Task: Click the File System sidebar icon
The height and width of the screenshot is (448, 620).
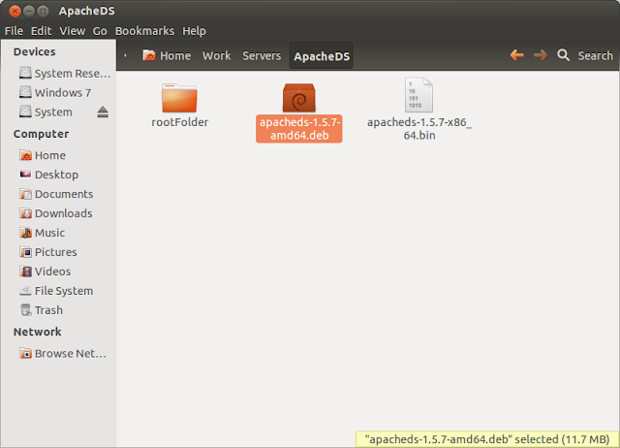Action: 26,291
